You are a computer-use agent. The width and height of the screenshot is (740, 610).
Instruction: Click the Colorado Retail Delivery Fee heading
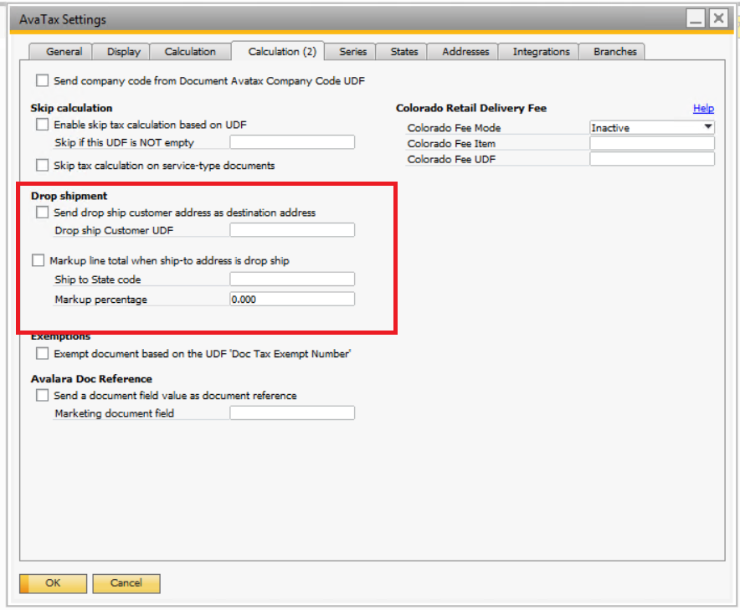(x=471, y=108)
